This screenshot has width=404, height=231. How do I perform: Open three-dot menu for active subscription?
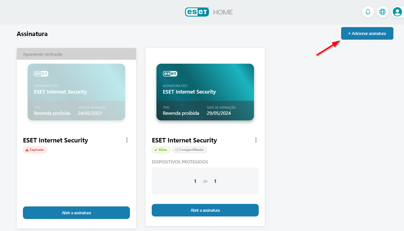[x=256, y=140]
